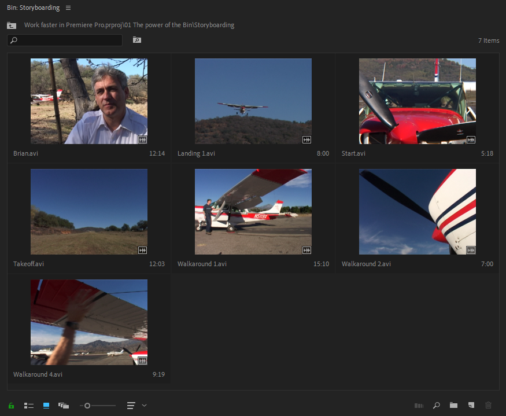Open the breadcrumb path link to the project
Screen dimensions: 506x416
(x=128, y=25)
